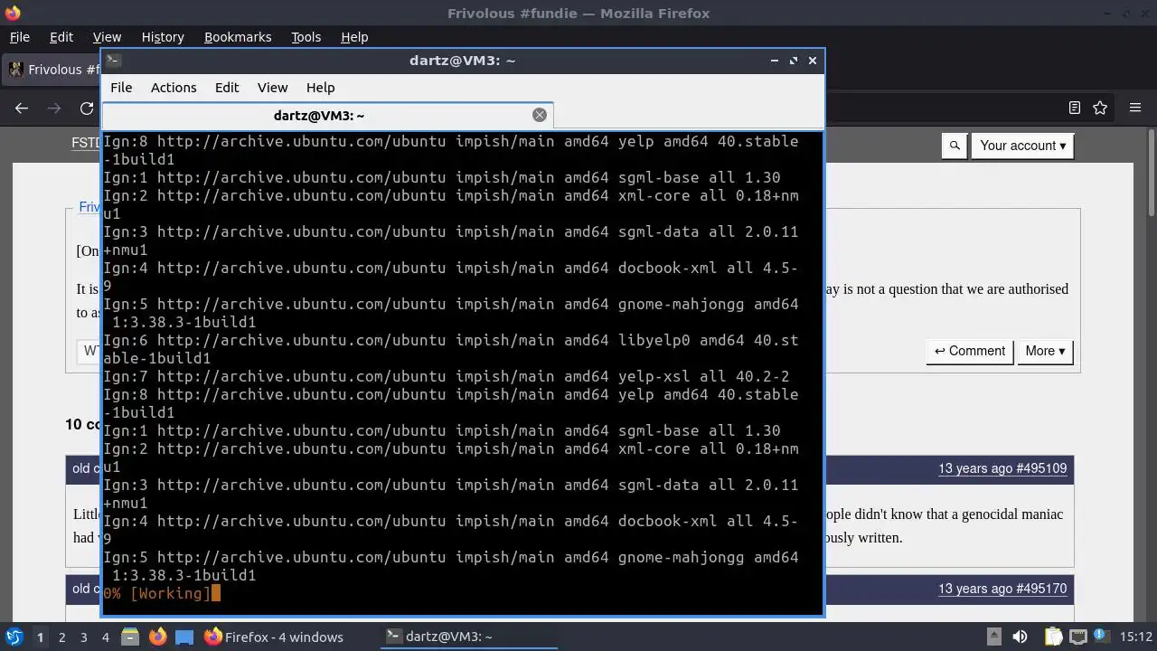Switch to desktop 3

tap(83, 637)
